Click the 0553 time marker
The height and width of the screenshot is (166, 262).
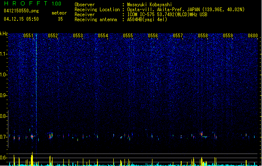[x=78, y=36]
